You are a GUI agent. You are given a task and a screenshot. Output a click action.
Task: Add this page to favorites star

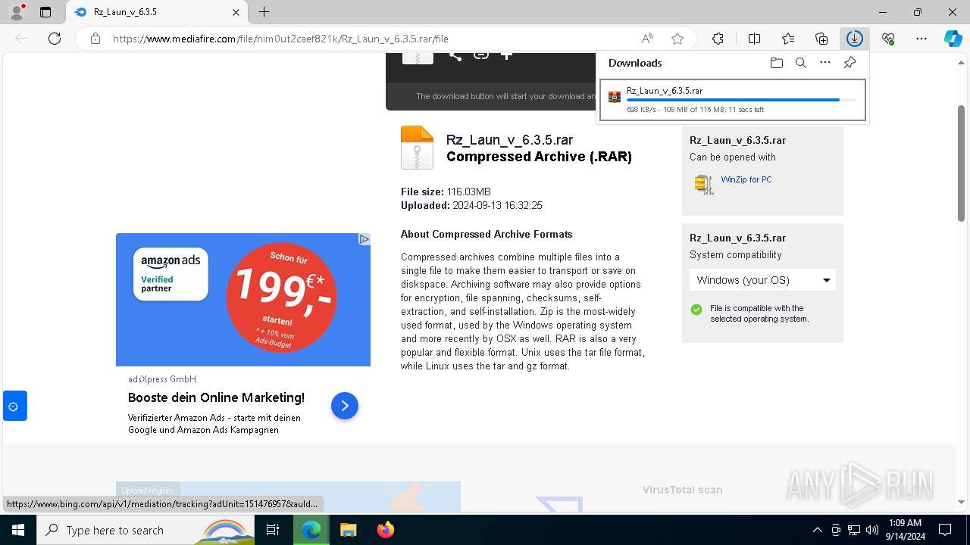tap(677, 39)
